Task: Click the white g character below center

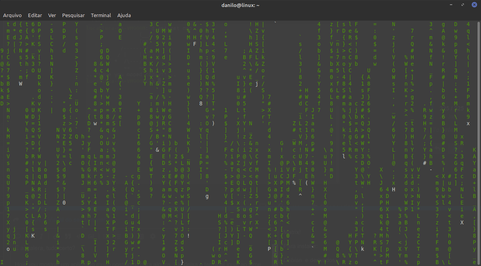Action: click(x=207, y=196)
